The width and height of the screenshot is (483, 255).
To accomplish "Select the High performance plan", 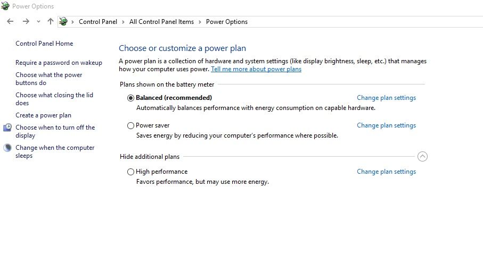I will [x=131, y=172].
